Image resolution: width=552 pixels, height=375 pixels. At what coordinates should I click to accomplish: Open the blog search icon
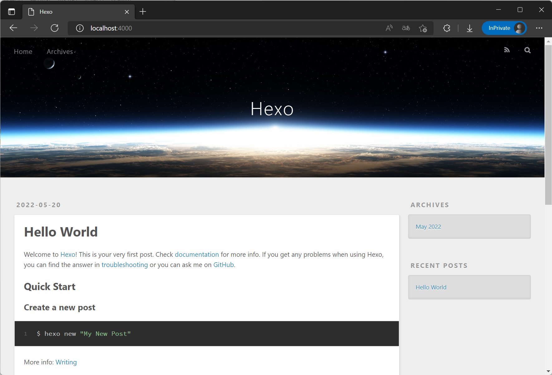point(527,50)
